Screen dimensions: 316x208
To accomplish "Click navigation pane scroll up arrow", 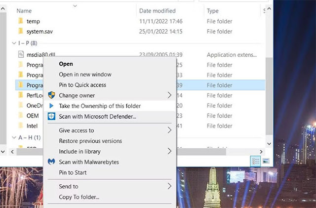I will coord(3,9).
